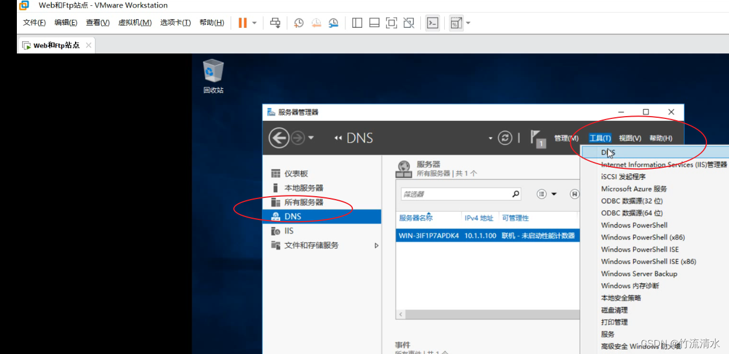Select server row WIN-3IF1P7APDK4

coord(488,236)
